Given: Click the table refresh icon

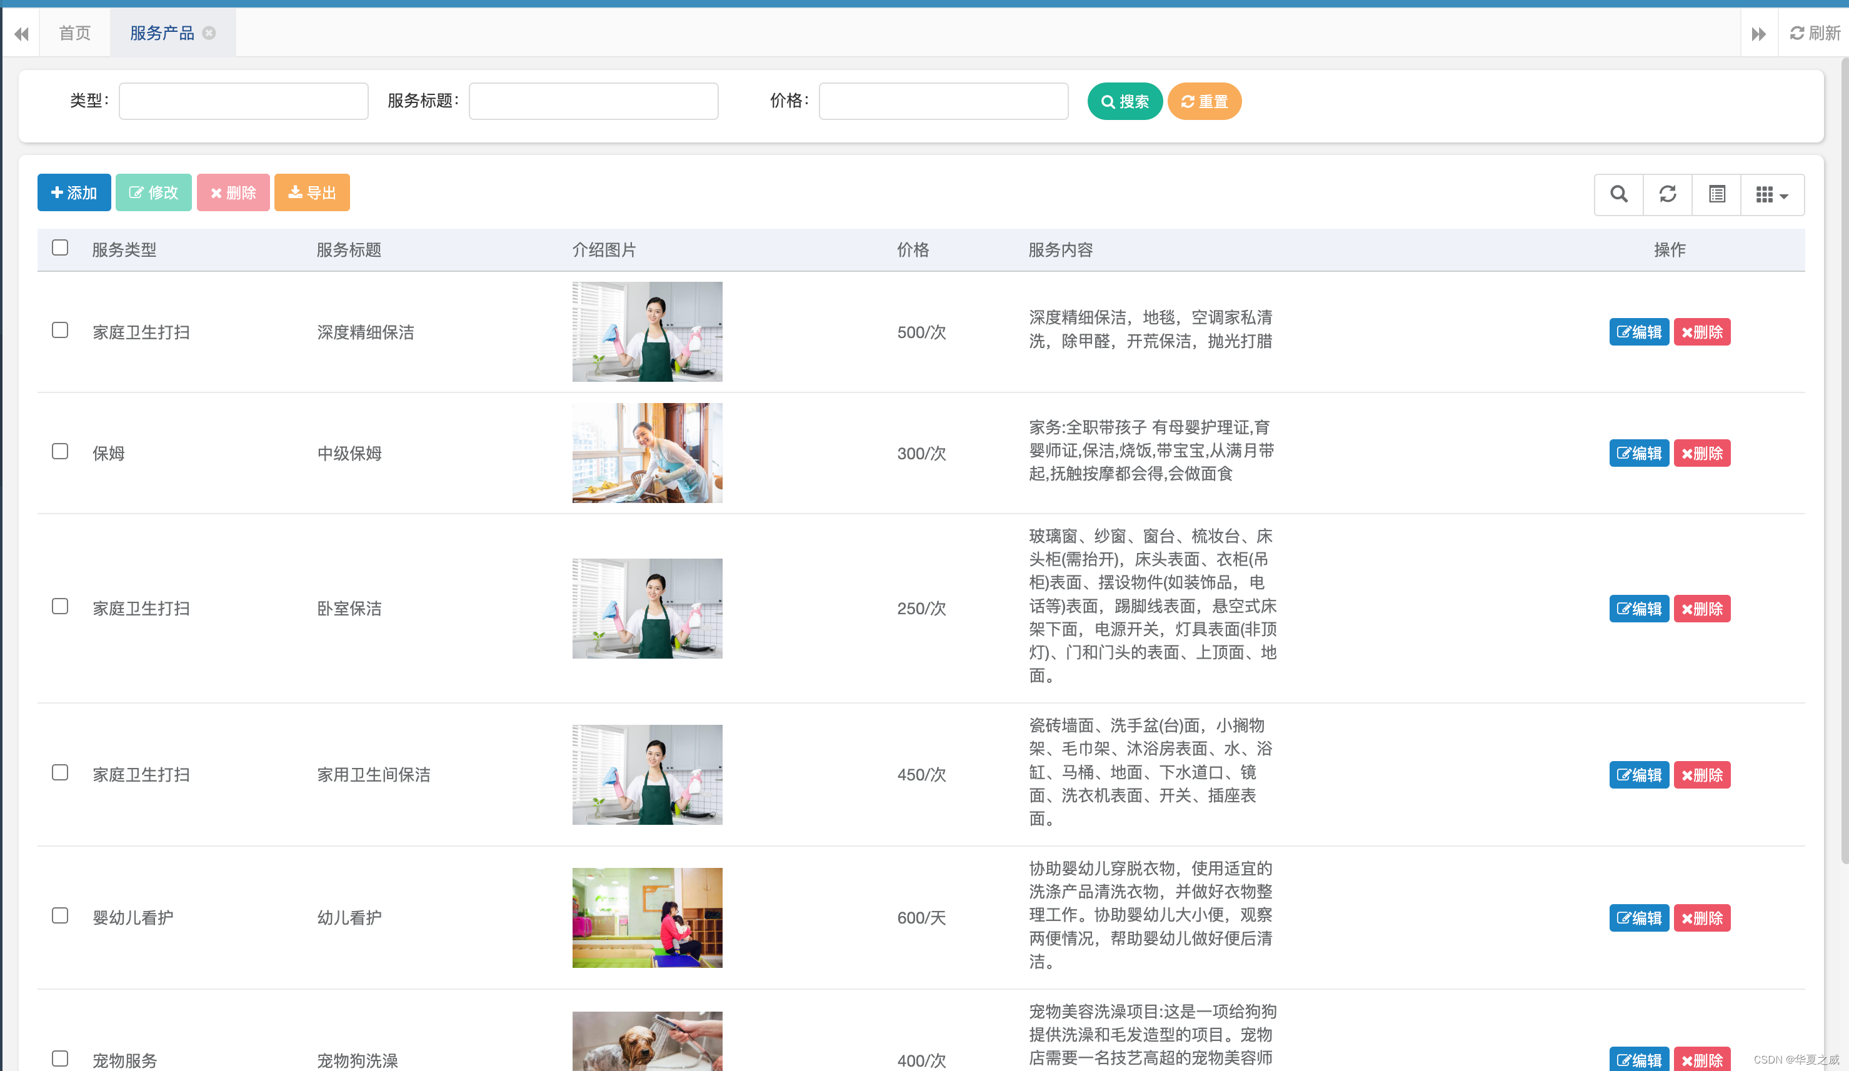Looking at the screenshot, I should click(x=1668, y=194).
